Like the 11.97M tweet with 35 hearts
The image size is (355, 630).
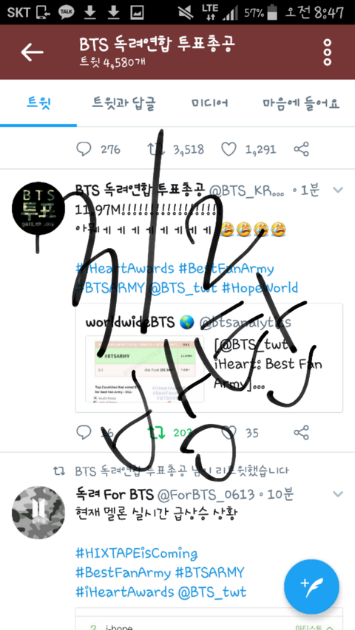pos(229,433)
